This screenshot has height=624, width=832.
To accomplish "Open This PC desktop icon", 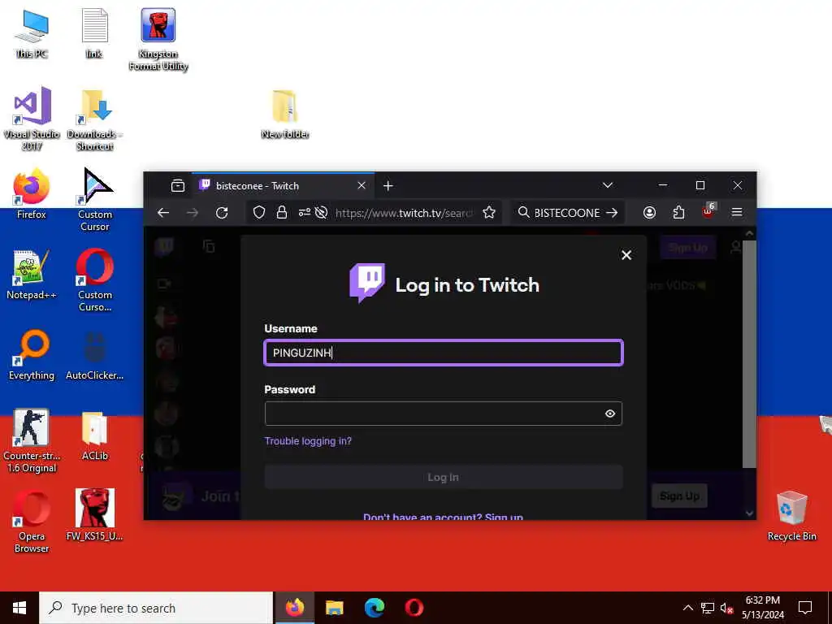I will pos(32,32).
